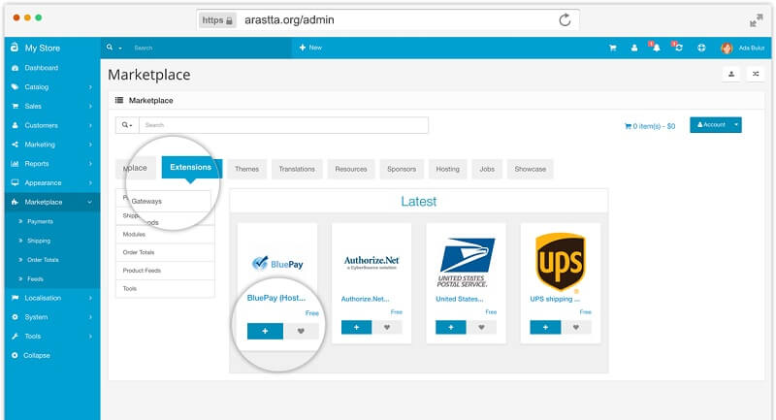
Task: Click the browser address bar
Action: pyautogui.click(x=387, y=19)
